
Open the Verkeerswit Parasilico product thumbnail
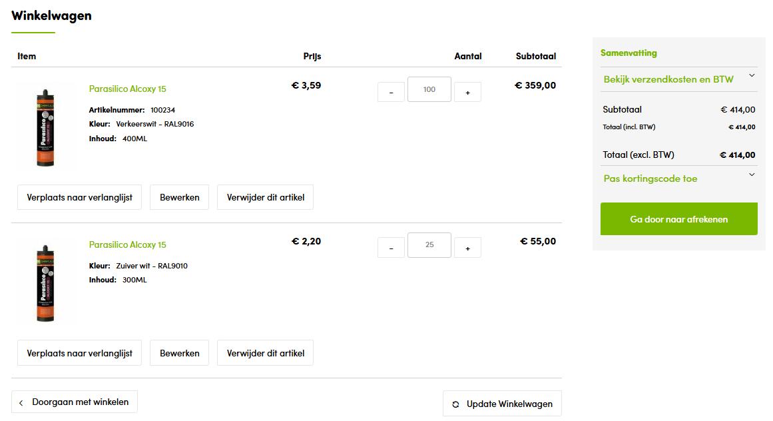click(x=45, y=128)
